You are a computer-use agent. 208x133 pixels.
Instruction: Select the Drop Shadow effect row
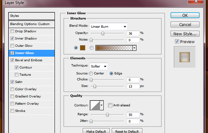(x=32, y=31)
